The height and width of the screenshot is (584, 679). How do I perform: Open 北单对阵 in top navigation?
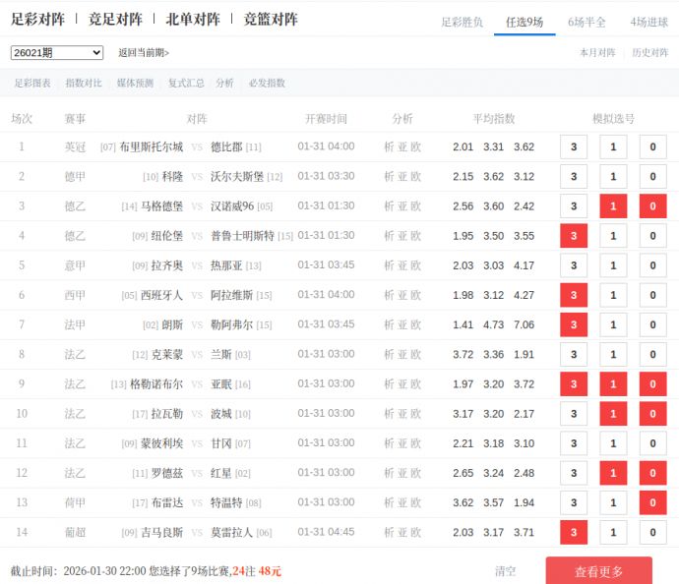193,19
